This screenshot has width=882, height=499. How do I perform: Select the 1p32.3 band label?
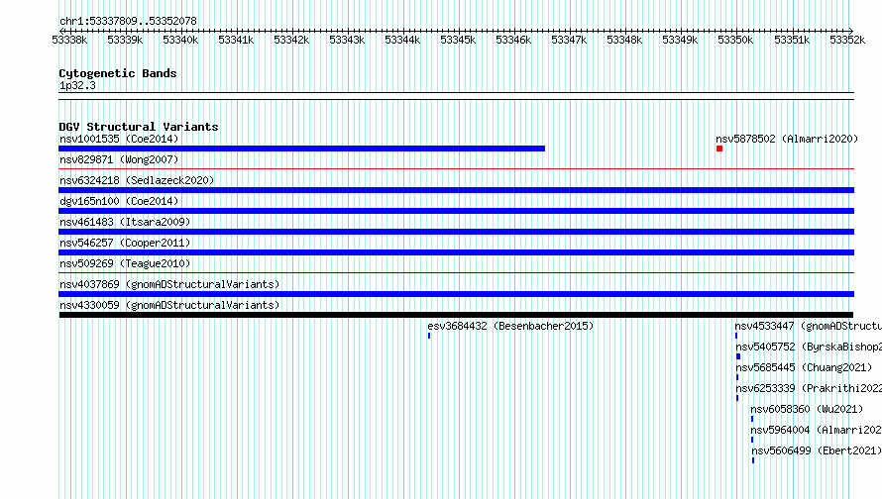tap(77, 85)
